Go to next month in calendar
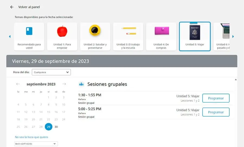Image resolution: width=244 pixels, height=147 pixels. (x=64, y=84)
